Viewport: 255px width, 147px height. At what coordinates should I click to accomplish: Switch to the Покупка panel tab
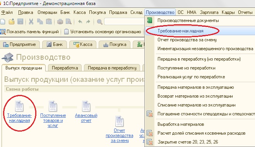click(x=115, y=44)
